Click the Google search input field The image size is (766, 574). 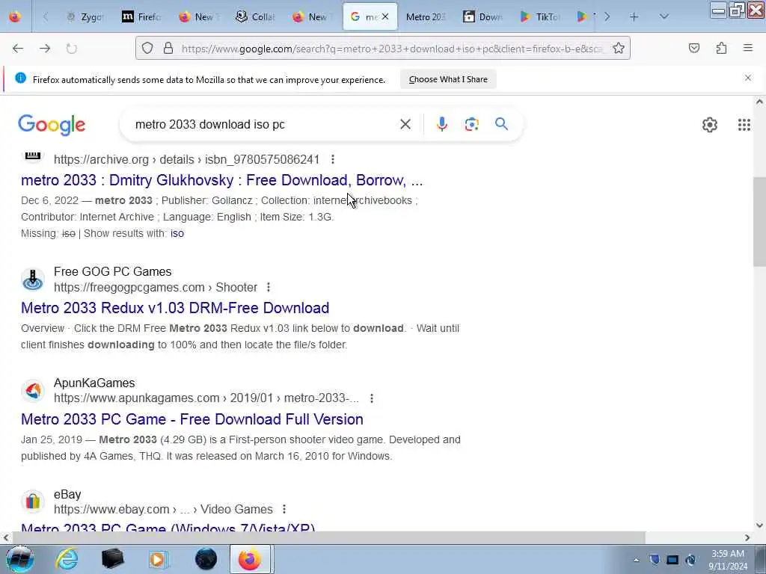[x=264, y=125]
